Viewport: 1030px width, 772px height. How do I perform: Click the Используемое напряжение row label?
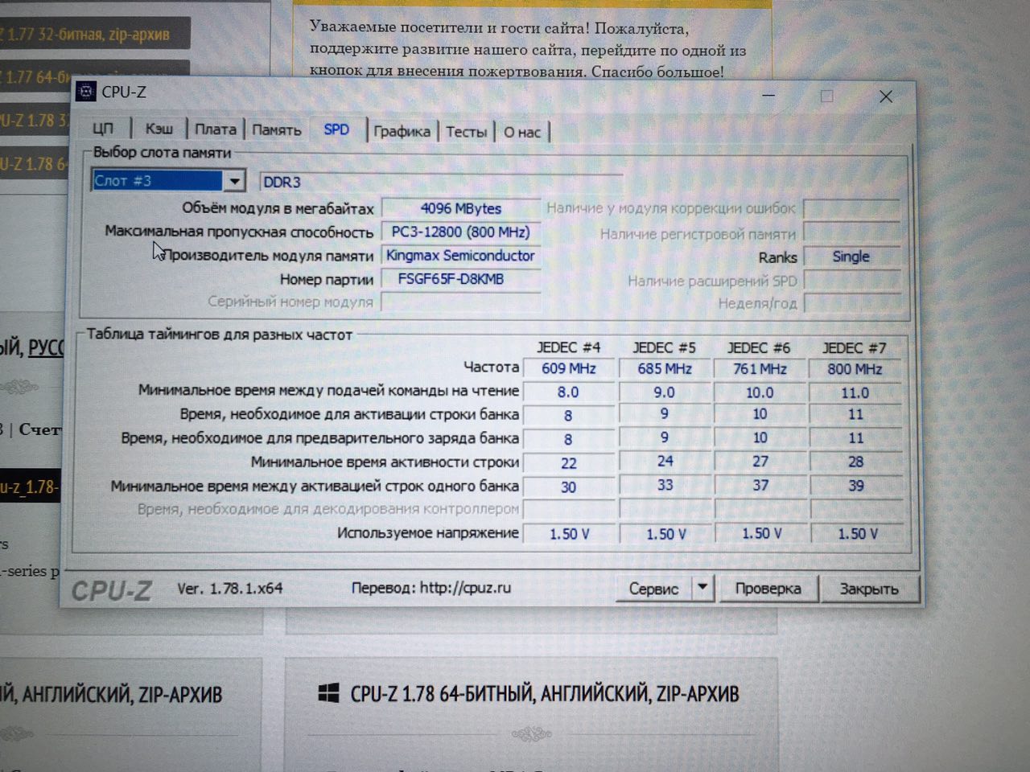click(x=428, y=532)
